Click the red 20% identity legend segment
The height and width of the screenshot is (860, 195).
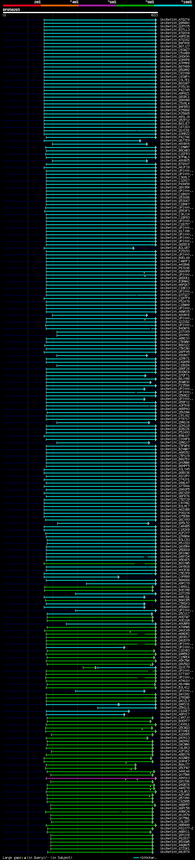22,5
